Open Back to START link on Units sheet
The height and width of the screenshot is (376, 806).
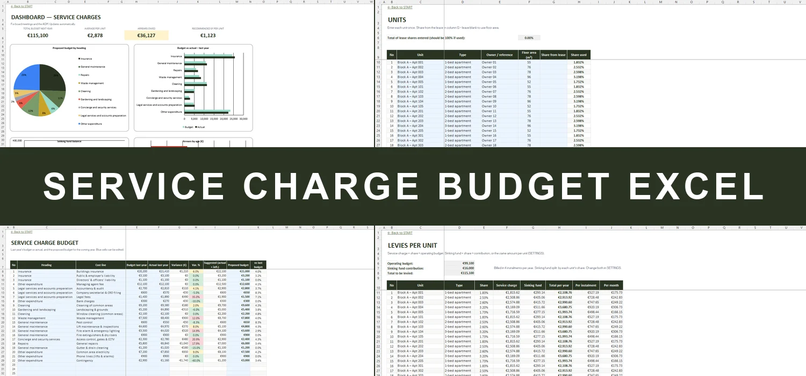[400, 7]
